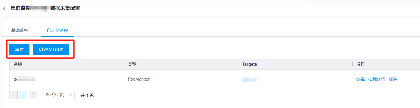Click the 集群监控 breadcrumb title
The height and width of the screenshot is (108, 420).
point(21,8)
